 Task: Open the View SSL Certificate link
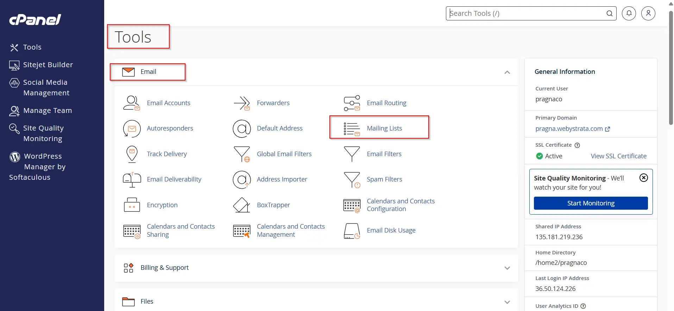point(618,156)
